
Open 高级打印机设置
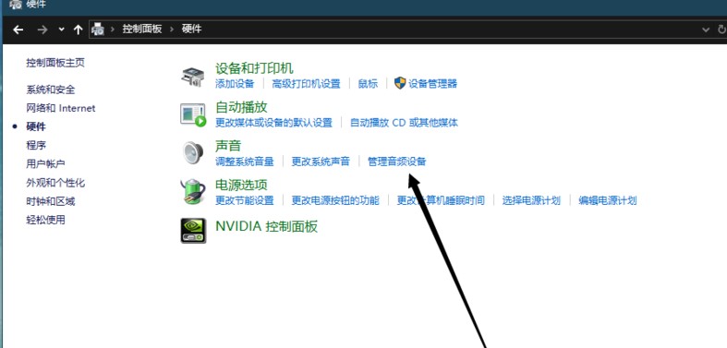(306, 83)
